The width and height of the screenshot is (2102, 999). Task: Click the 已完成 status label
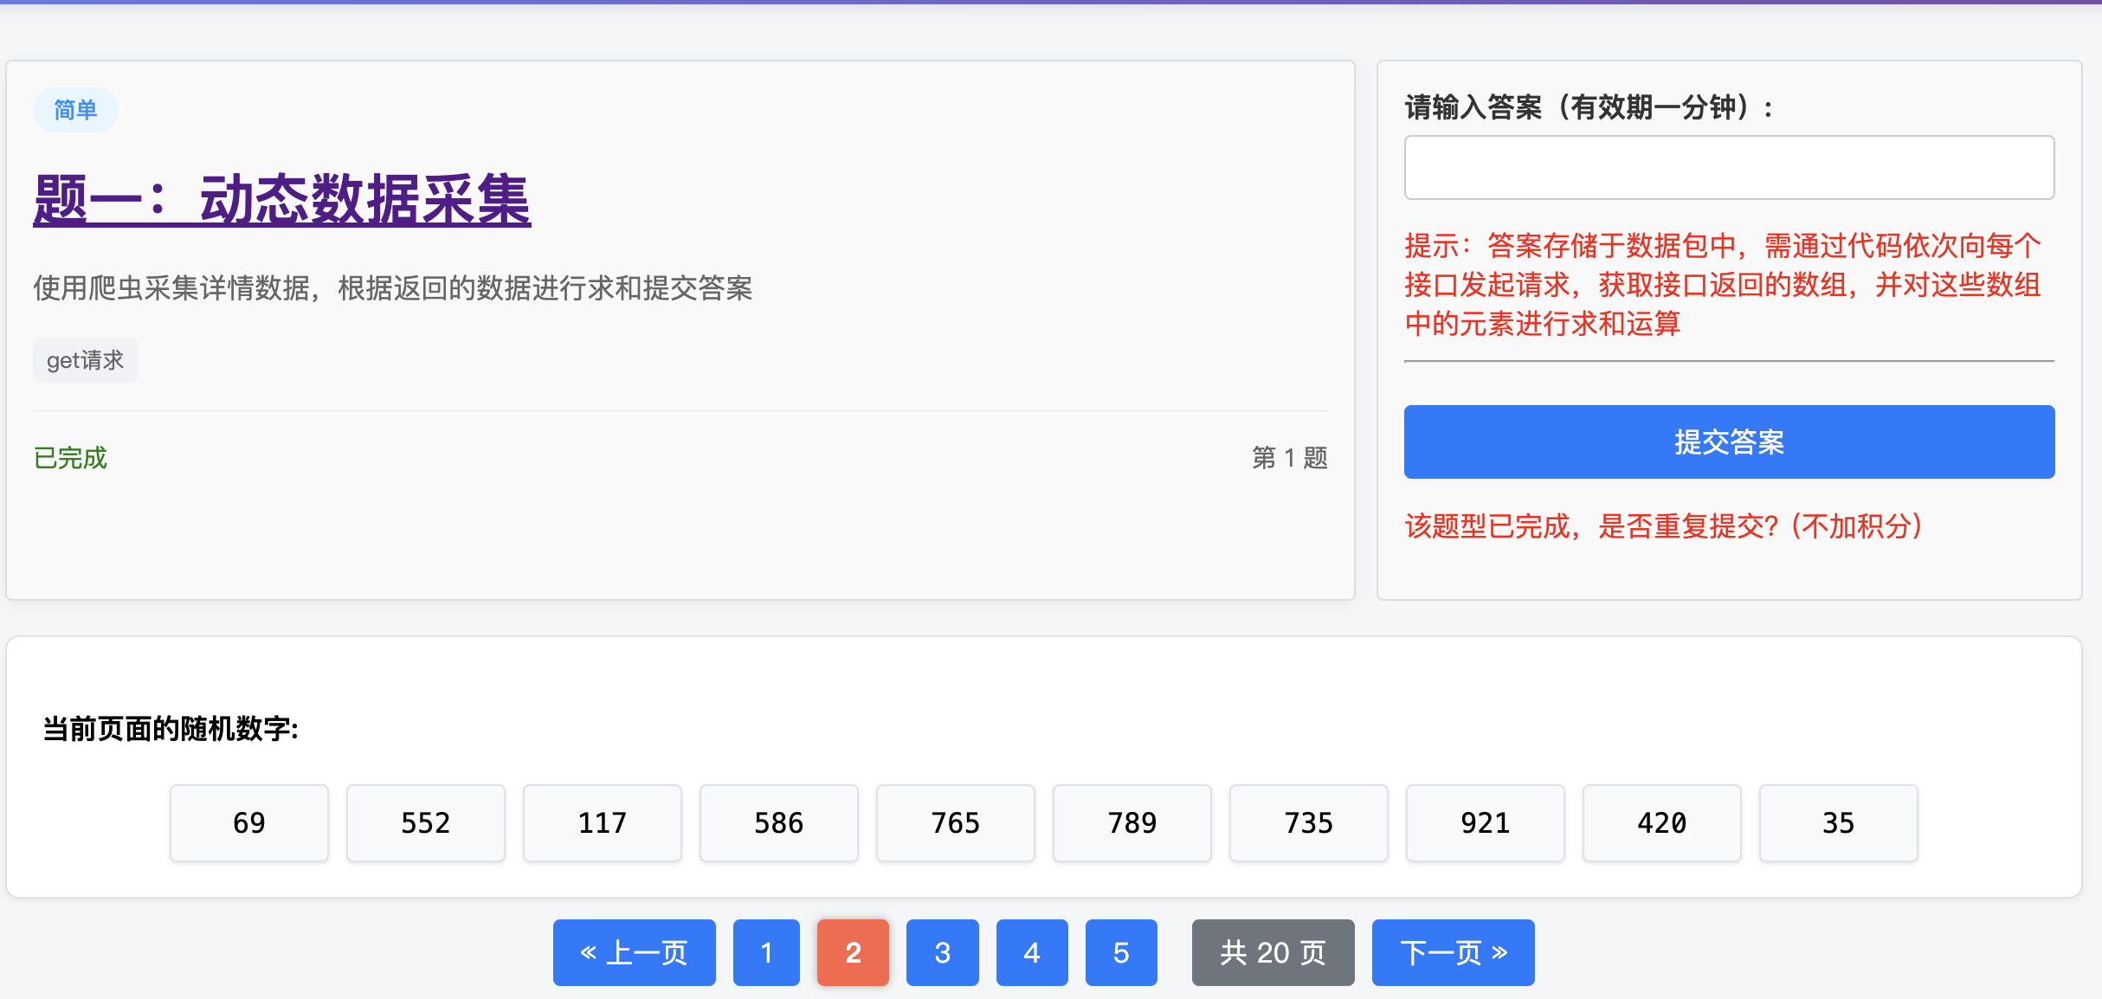click(70, 457)
